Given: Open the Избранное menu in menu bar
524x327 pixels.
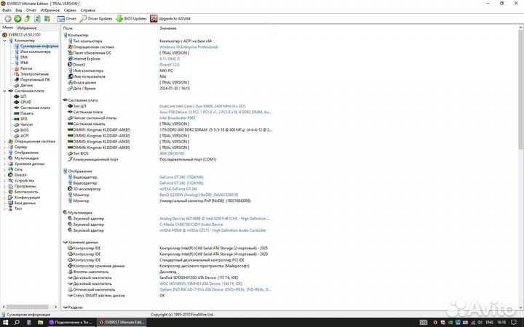Looking at the screenshot, I should coord(50,10).
